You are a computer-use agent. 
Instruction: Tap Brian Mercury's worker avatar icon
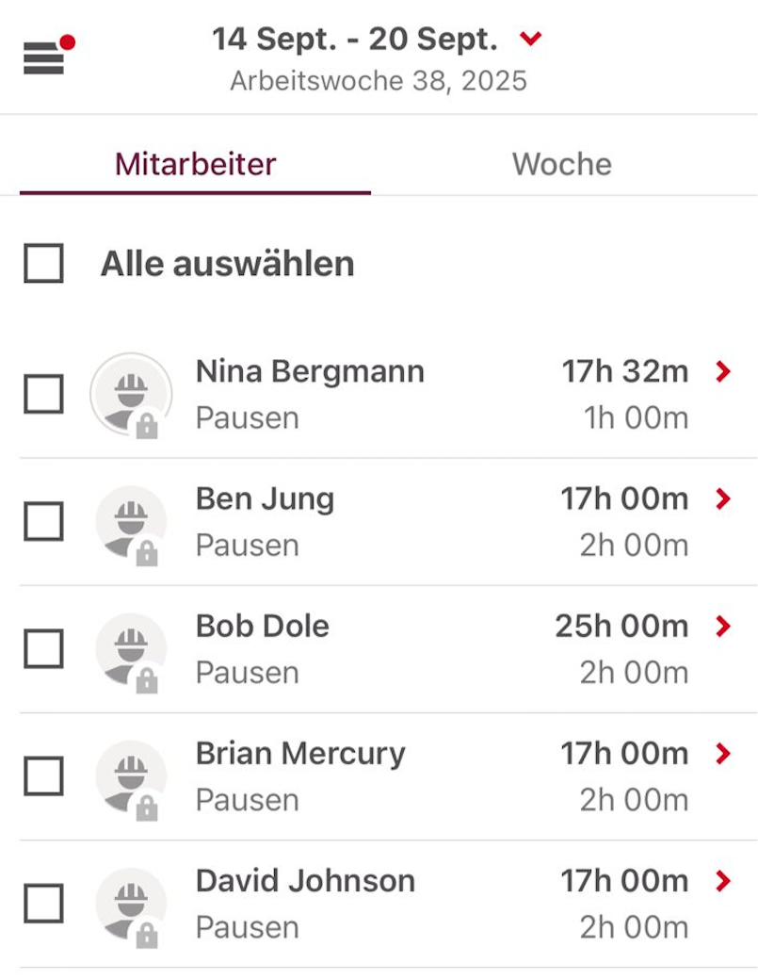pyautogui.click(x=131, y=776)
